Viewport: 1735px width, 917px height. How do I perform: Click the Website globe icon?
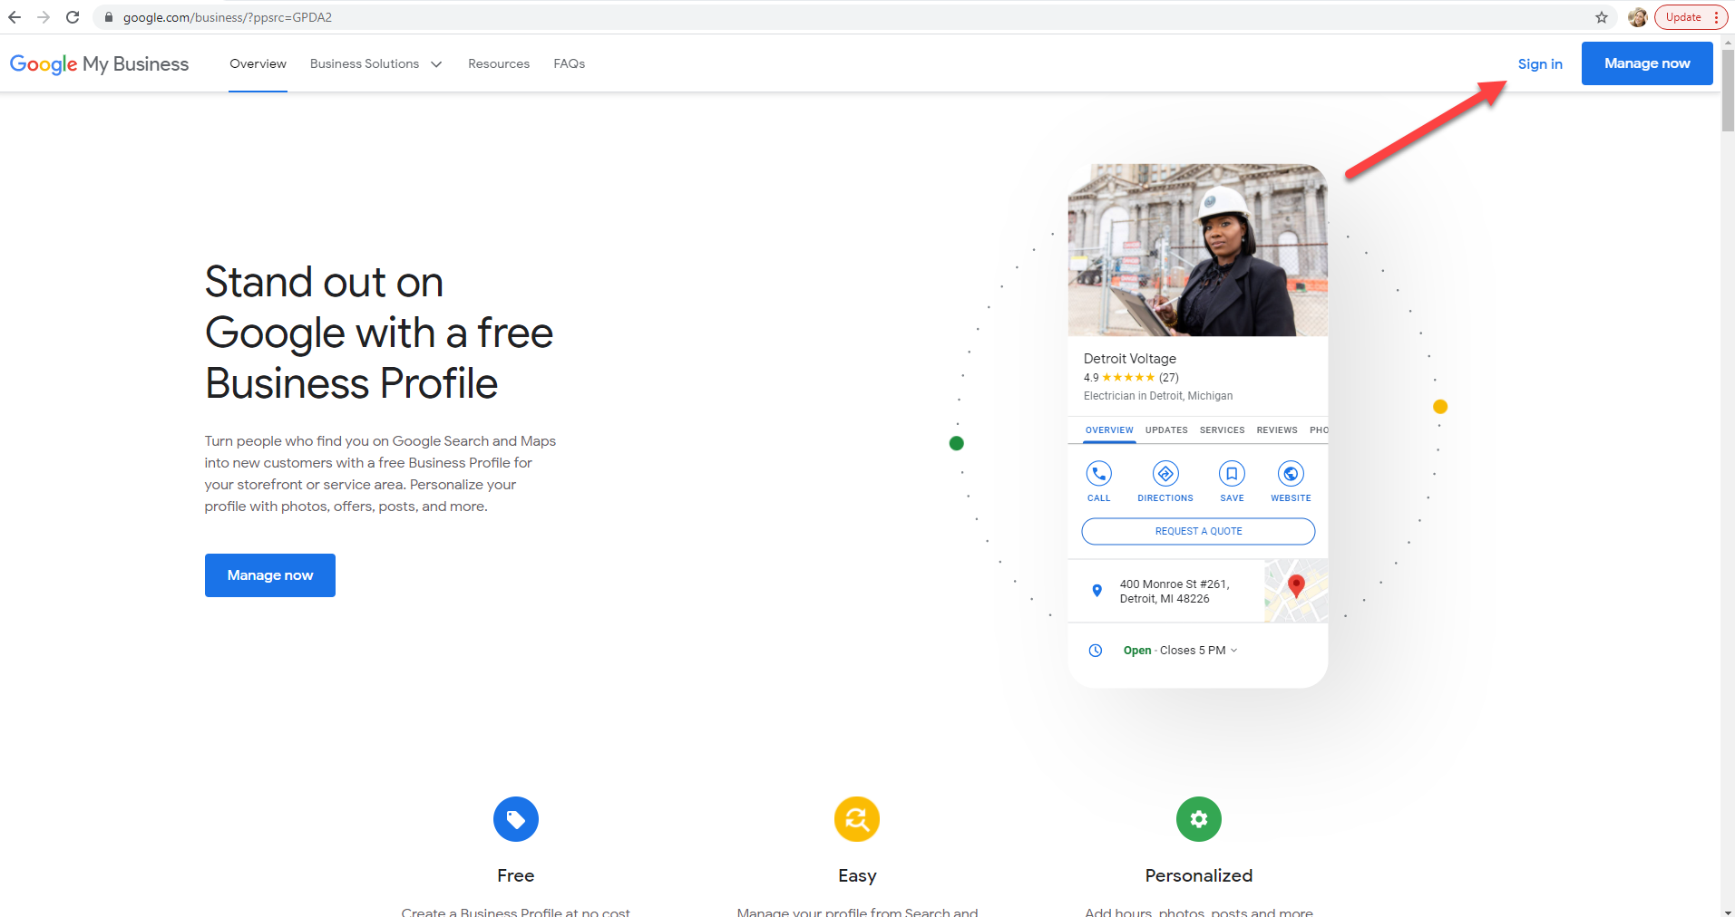(1291, 473)
